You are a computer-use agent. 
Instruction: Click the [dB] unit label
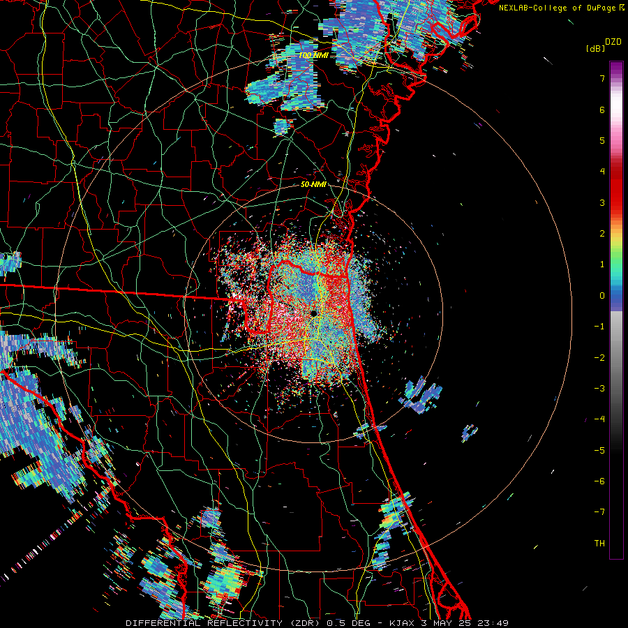pos(596,48)
